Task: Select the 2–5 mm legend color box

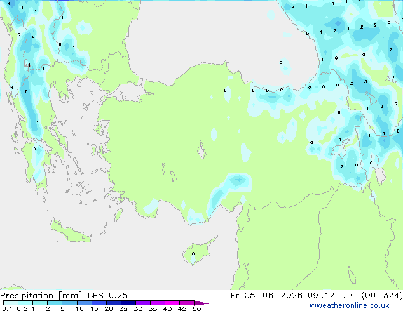Action: pyautogui.click(x=55, y=303)
